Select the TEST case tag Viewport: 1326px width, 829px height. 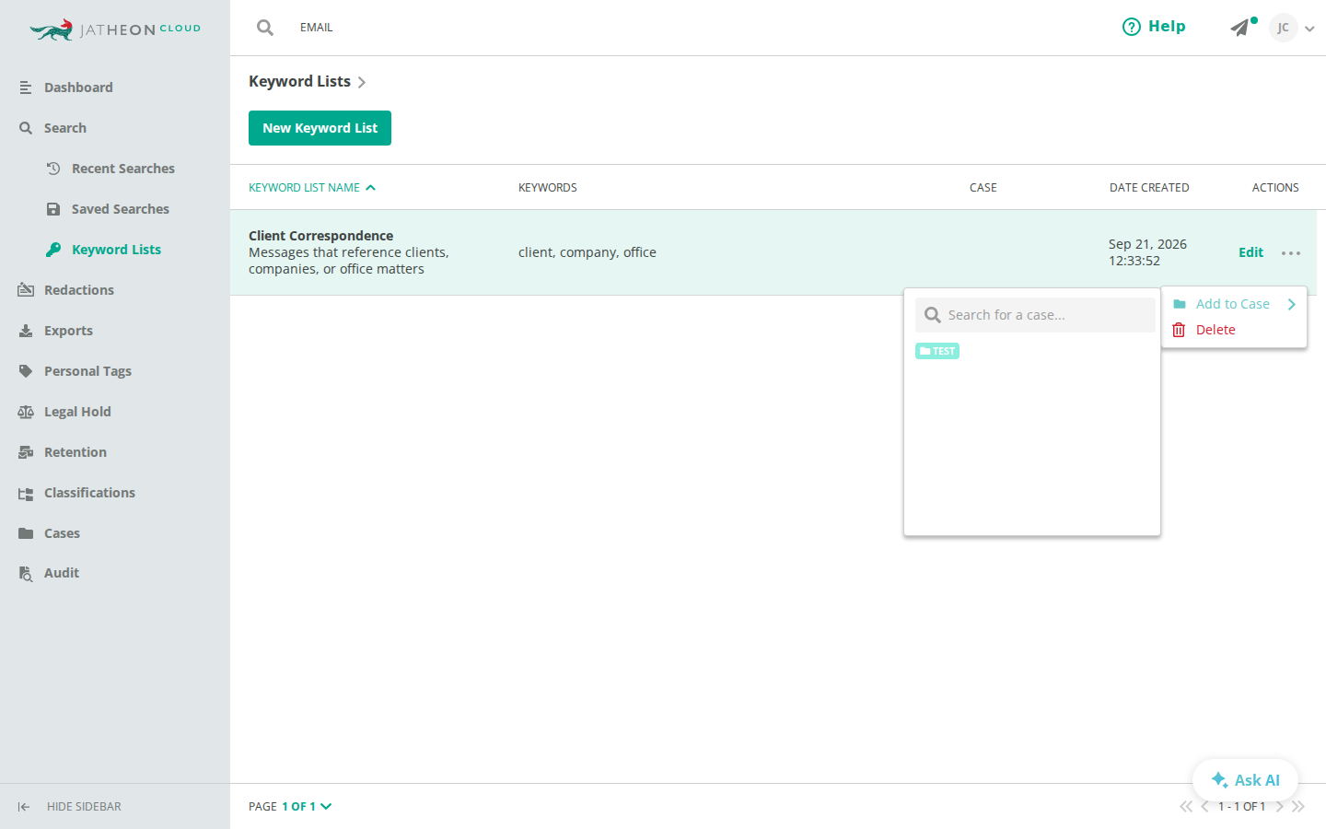click(x=937, y=351)
